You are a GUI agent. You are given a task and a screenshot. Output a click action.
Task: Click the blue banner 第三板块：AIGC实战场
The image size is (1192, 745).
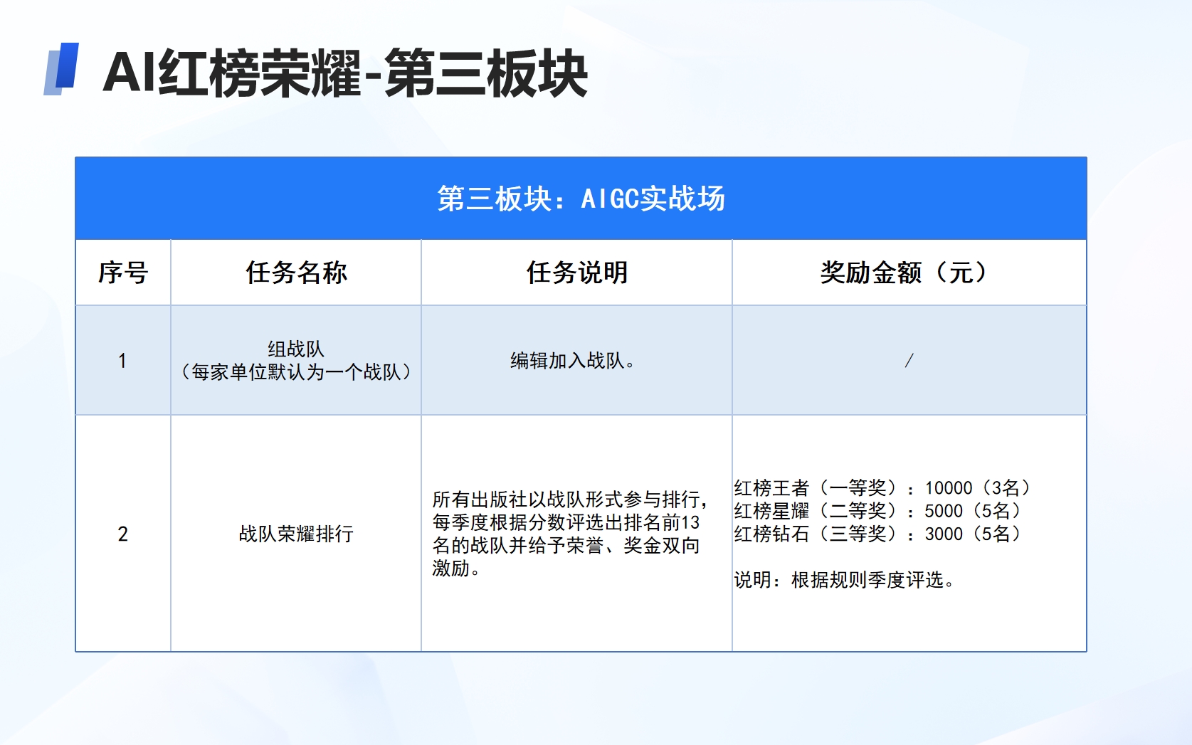pyautogui.click(x=581, y=199)
